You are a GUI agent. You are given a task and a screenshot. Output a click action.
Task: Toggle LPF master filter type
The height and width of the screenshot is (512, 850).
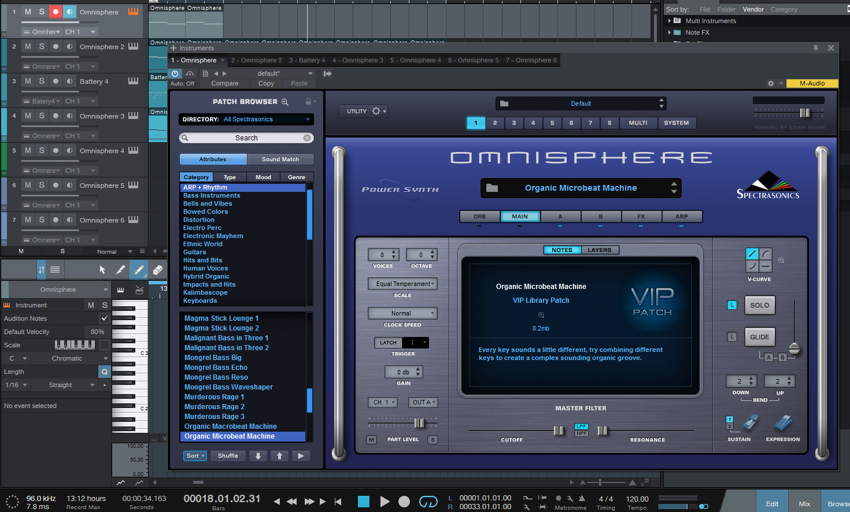pos(581,426)
